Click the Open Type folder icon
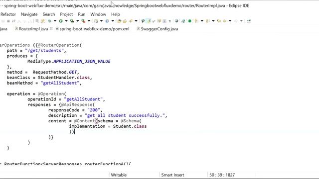The image size is (319, 179). point(119,21)
